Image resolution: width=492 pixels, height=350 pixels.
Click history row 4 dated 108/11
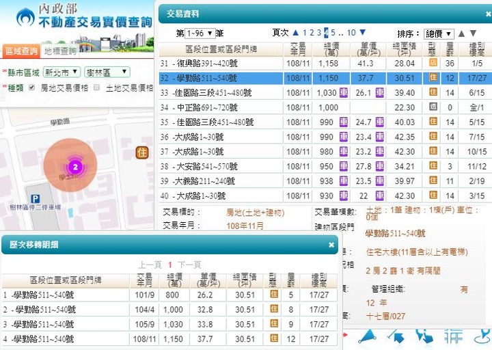169,339
